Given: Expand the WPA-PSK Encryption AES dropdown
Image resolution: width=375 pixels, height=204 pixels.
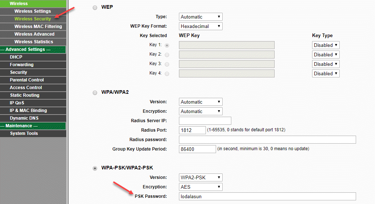Looking at the screenshot, I should click(201, 187).
